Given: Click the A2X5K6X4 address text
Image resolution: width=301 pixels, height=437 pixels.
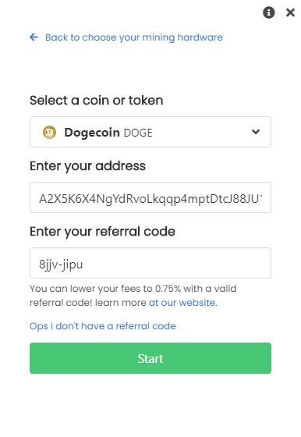Looking at the screenshot, I should point(150,199).
